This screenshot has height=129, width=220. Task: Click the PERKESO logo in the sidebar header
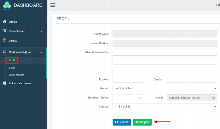[7, 6]
